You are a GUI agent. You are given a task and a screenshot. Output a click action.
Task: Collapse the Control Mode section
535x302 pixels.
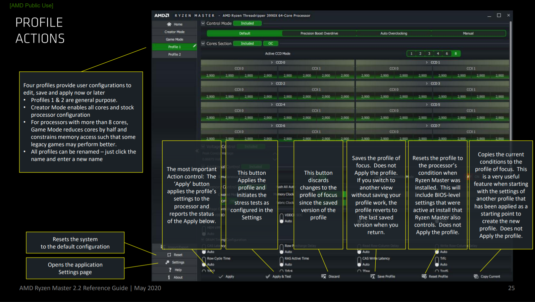(x=203, y=23)
